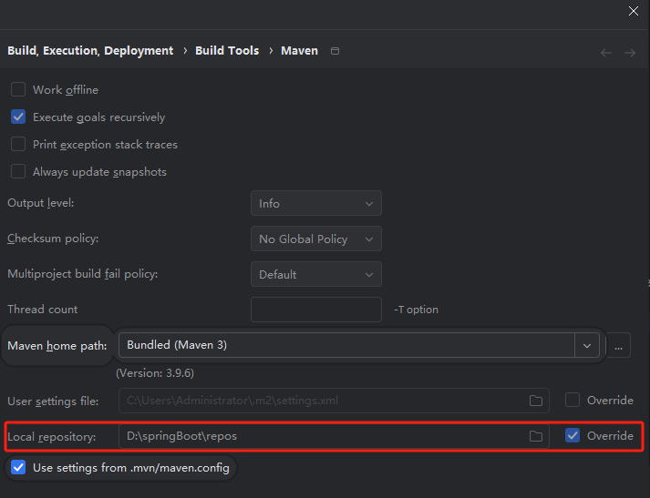The height and width of the screenshot is (498, 650).
Task: Click the User settings file label
Action: [53, 401]
